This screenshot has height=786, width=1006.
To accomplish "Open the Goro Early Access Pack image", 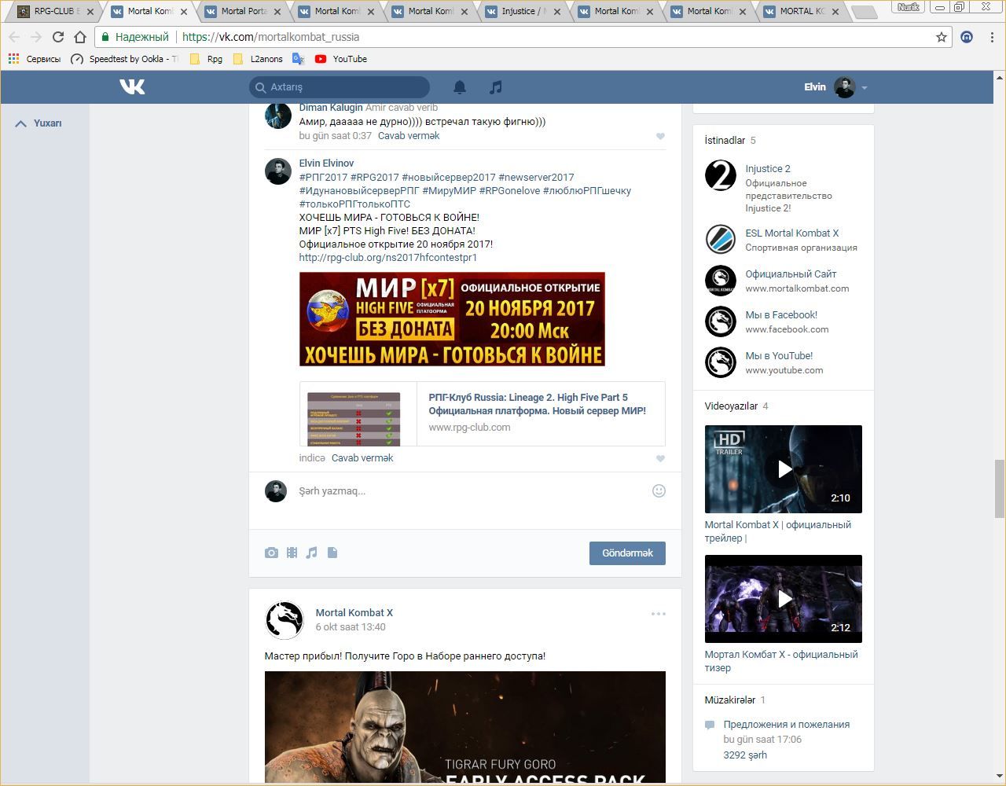I will pyautogui.click(x=465, y=727).
